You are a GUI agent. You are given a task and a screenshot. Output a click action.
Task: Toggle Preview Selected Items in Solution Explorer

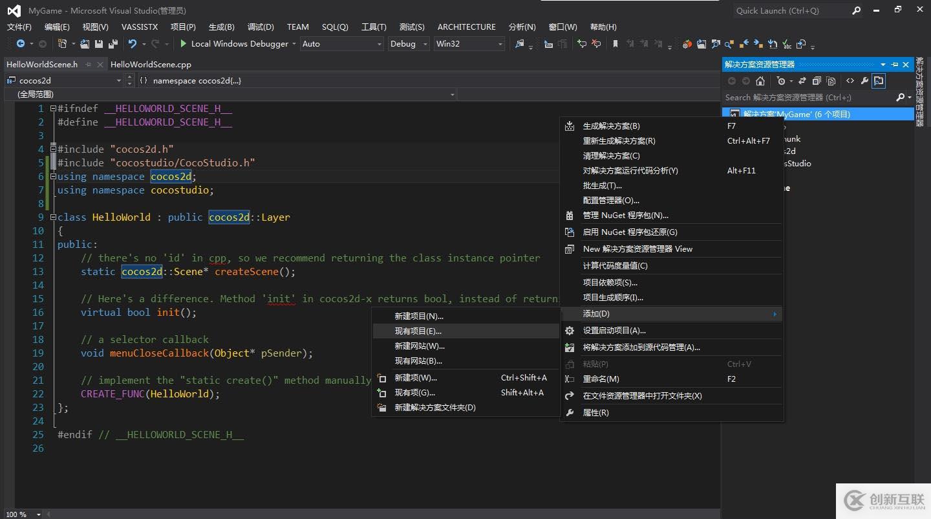(879, 81)
